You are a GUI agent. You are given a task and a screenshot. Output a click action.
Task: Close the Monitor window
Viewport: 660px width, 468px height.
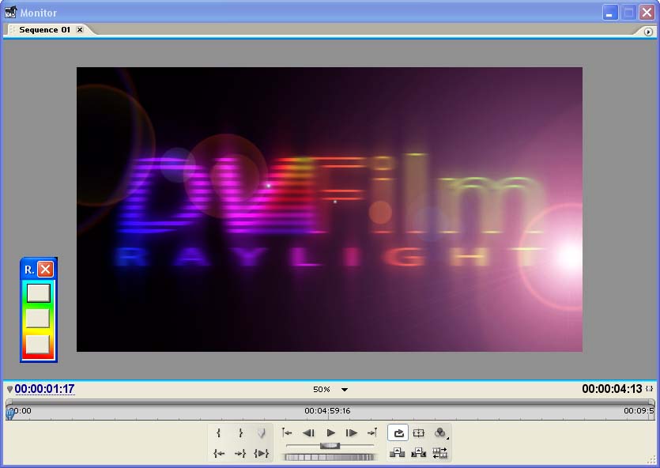[x=647, y=13]
